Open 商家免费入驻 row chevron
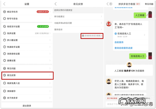The image size is (156, 109). coord(50,83)
